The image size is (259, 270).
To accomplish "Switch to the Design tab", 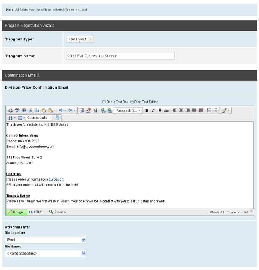I will [x=17, y=212].
